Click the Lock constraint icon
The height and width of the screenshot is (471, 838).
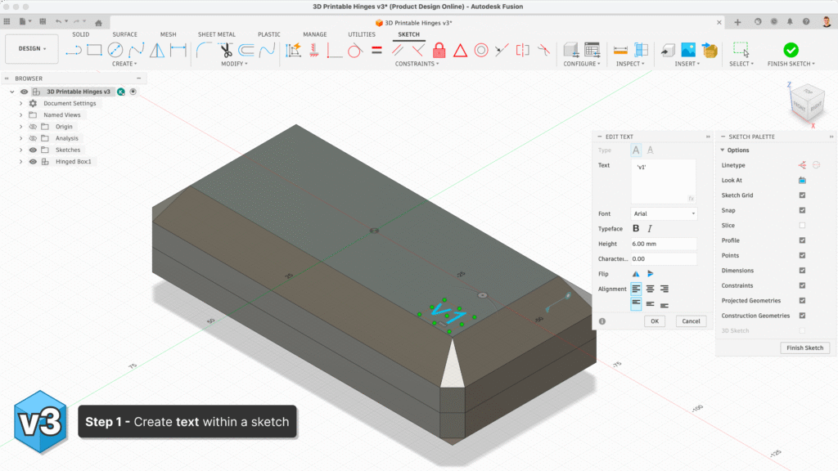pos(439,50)
